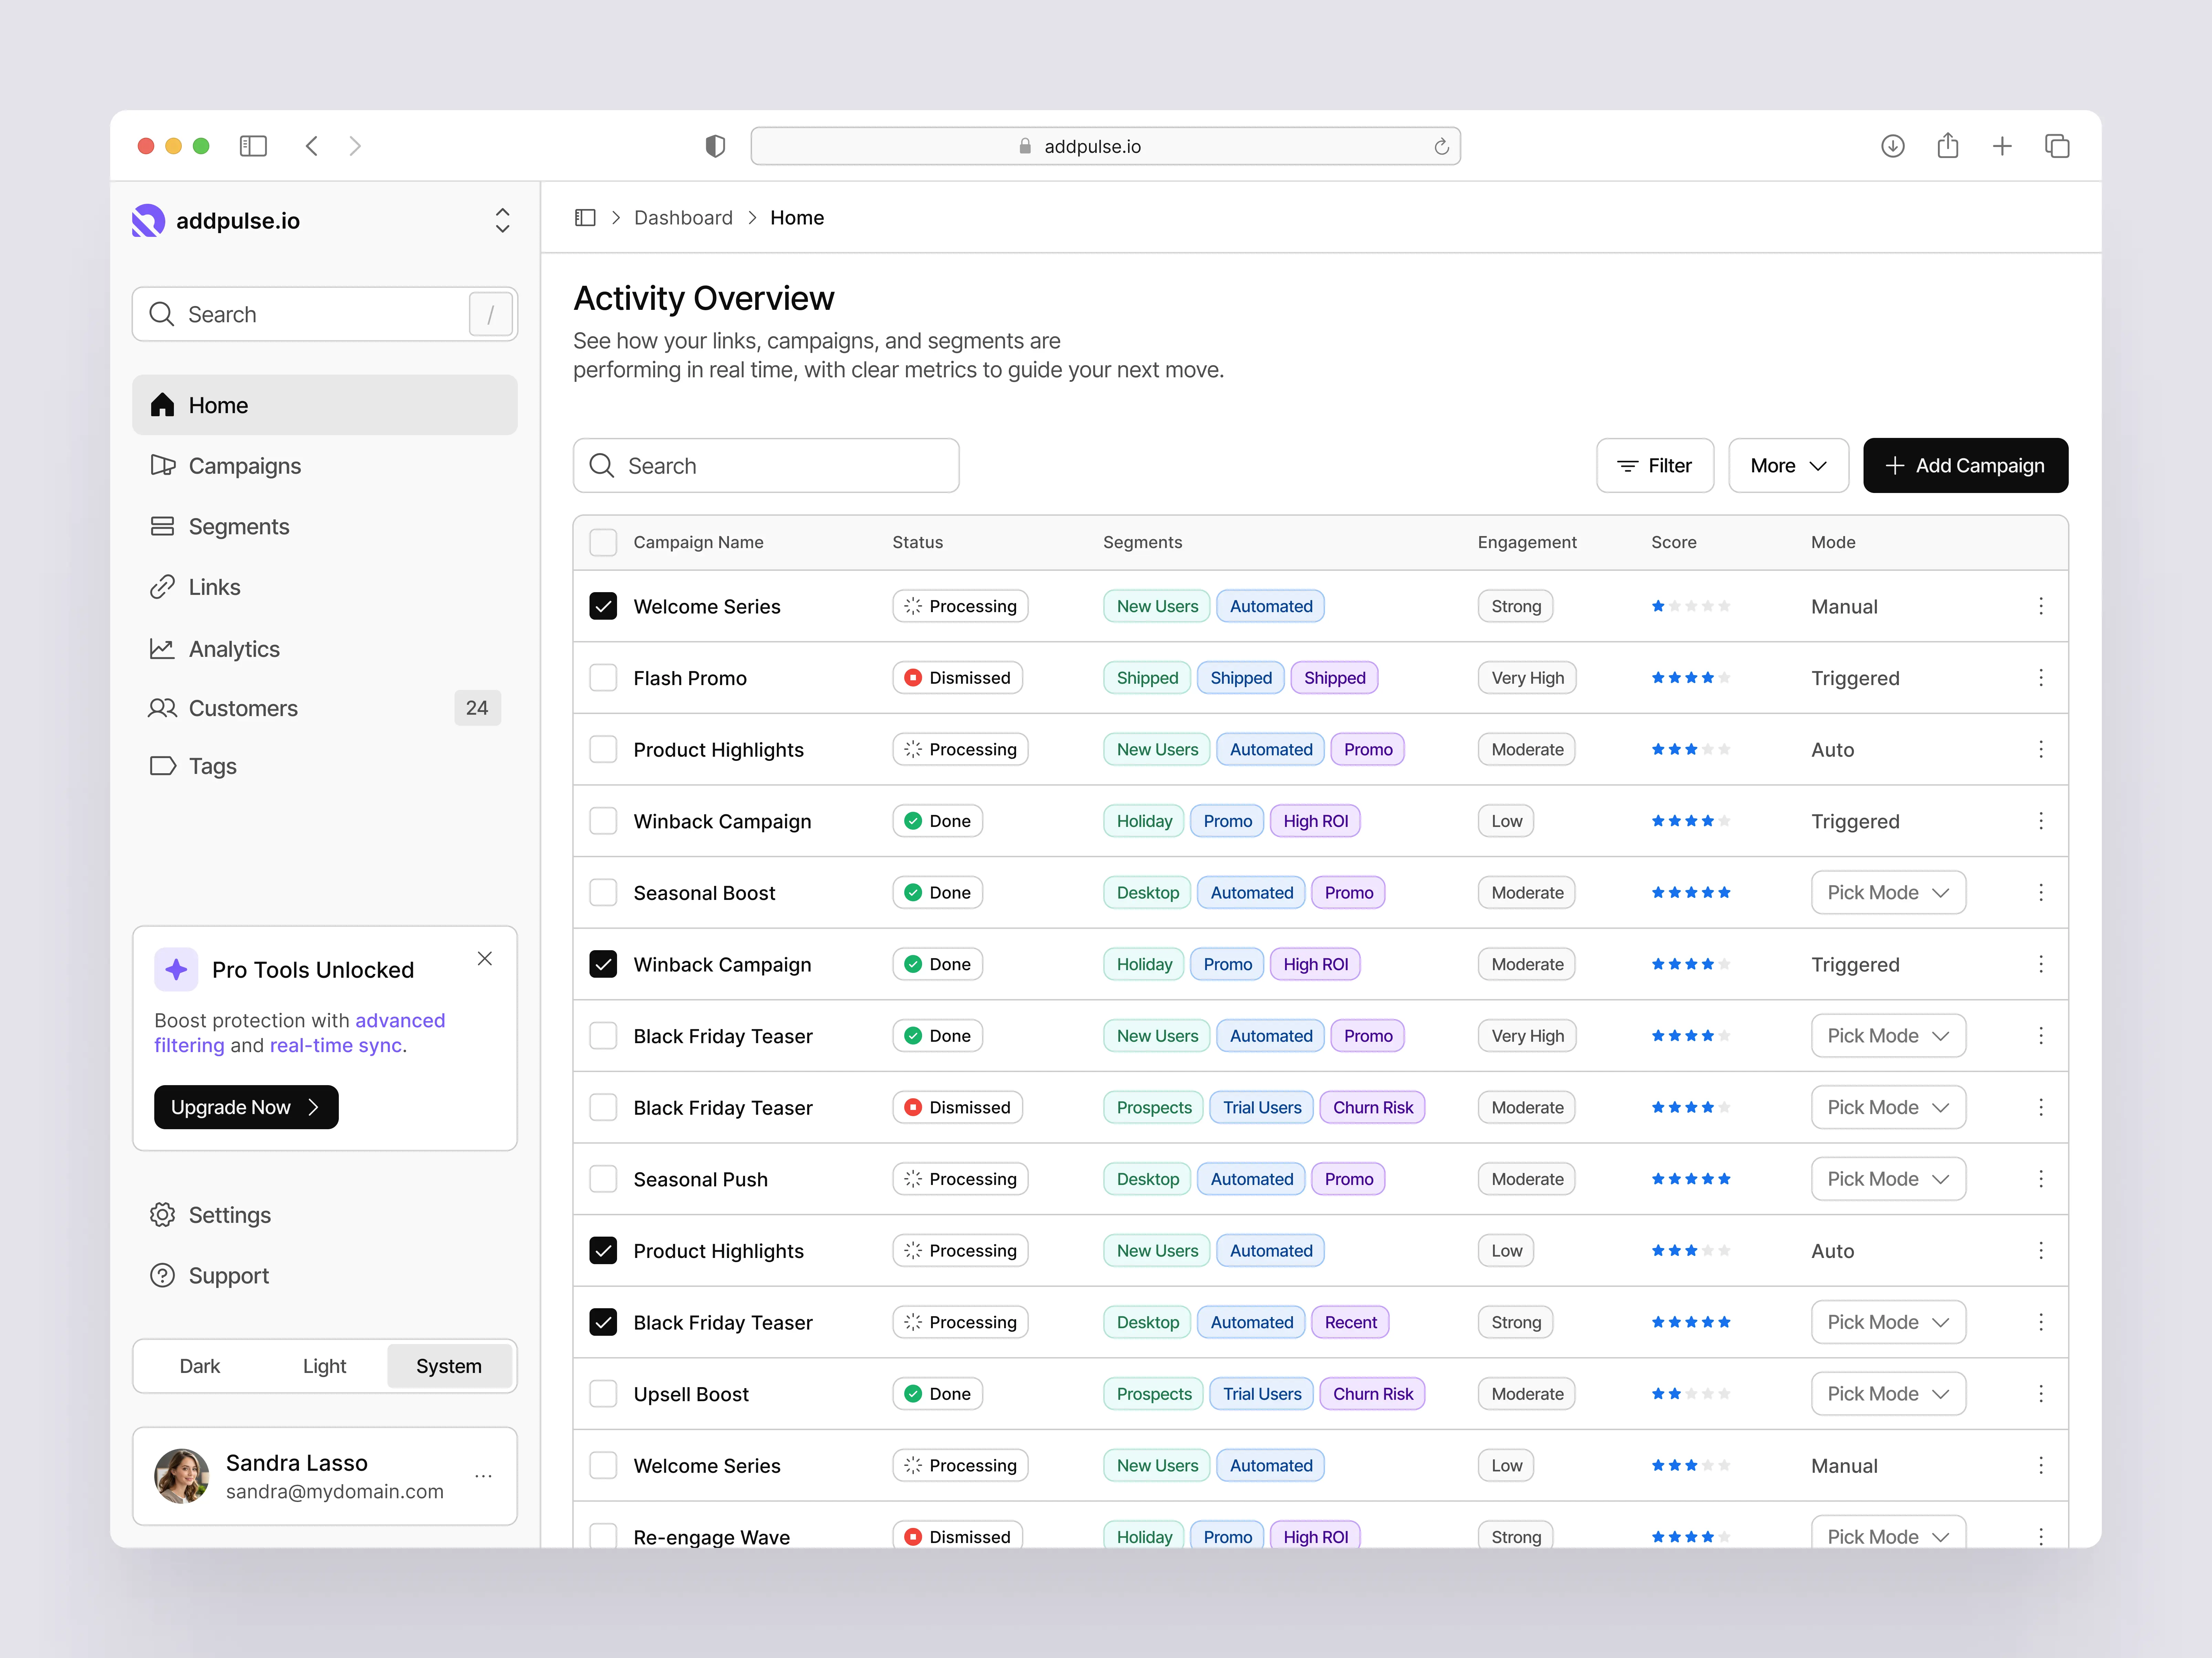Screen dimensions: 2212x1658
Task: Open the kebab menu on the Flash Promo row
Action: coord(2041,678)
